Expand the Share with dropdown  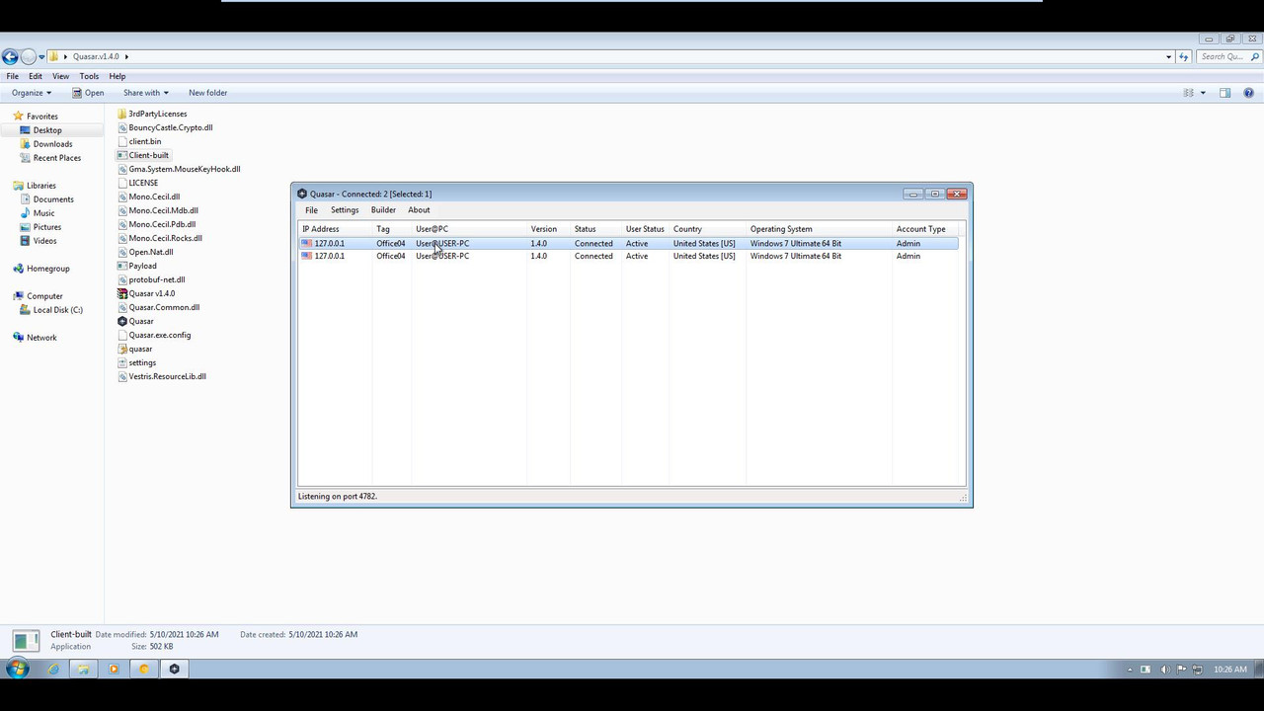pos(145,93)
